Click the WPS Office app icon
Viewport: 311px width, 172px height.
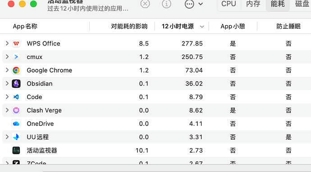[16, 43]
